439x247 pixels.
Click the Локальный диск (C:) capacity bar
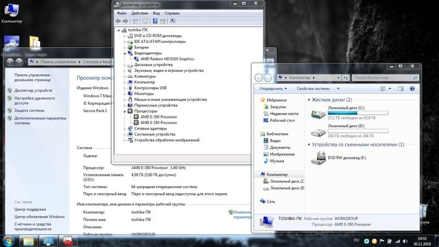tap(357, 112)
